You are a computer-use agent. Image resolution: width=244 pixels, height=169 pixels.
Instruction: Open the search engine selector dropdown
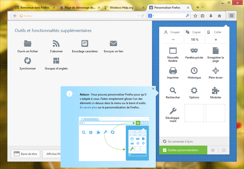(151, 16)
